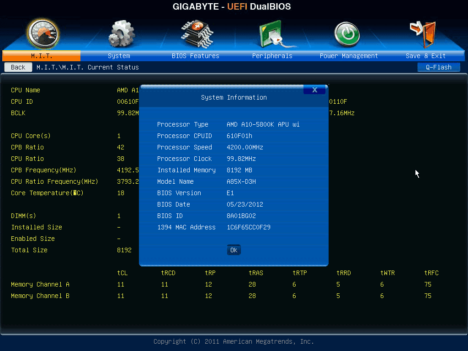
Task: Select the CPU Ratio label
Action: point(27,159)
